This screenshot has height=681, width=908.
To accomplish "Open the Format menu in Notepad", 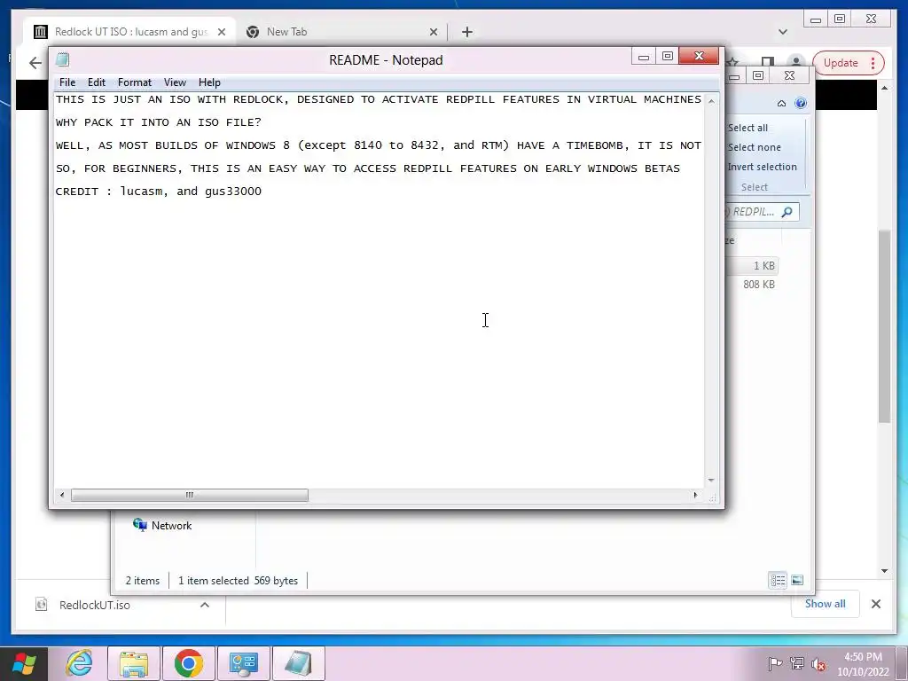I will coord(135,82).
